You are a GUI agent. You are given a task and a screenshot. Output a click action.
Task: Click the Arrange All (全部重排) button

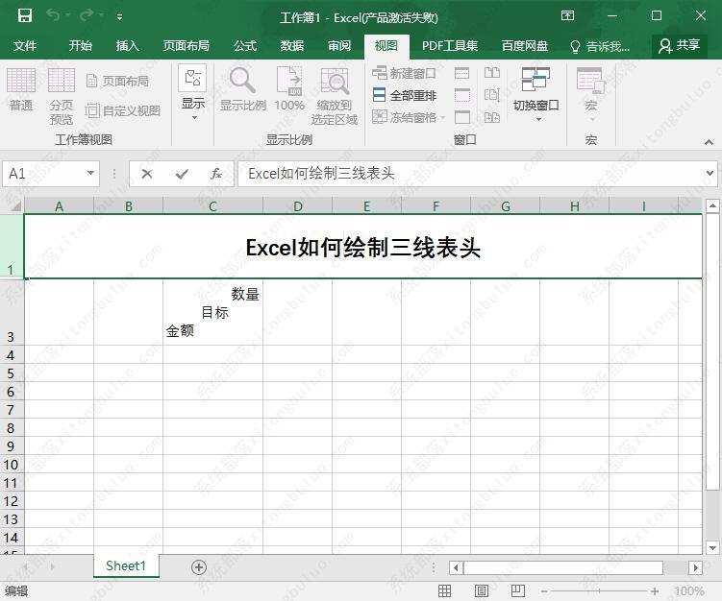click(404, 95)
